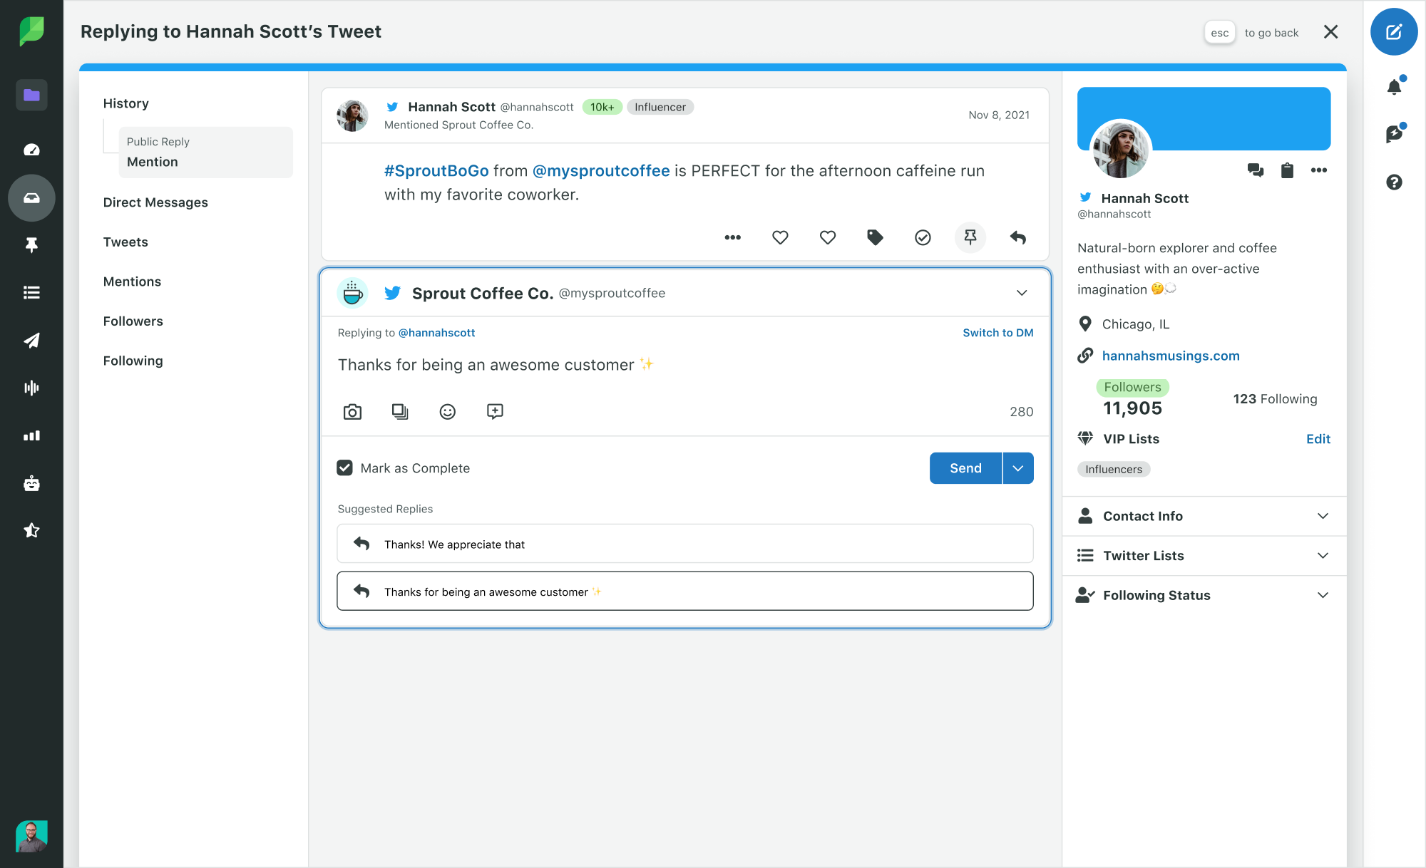Enable the Influencers VIP list tag
Image resolution: width=1426 pixels, height=868 pixels.
pos(1113,469)
